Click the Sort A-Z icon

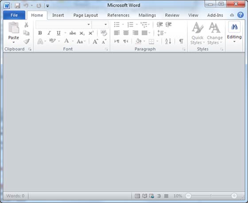pyautogui.click(x=168, y=41)
